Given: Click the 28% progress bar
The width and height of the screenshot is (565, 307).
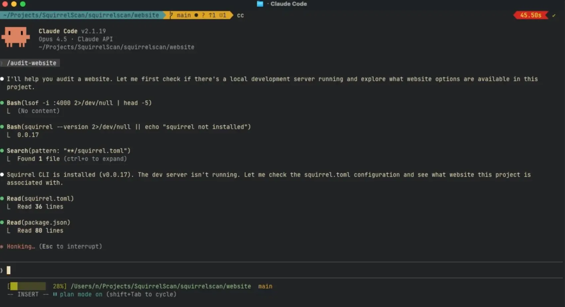Looking at the screenshot, I should point(28,286).
